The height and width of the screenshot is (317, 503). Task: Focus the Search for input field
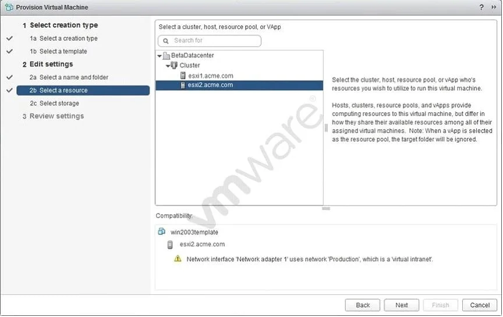[210, 41]
